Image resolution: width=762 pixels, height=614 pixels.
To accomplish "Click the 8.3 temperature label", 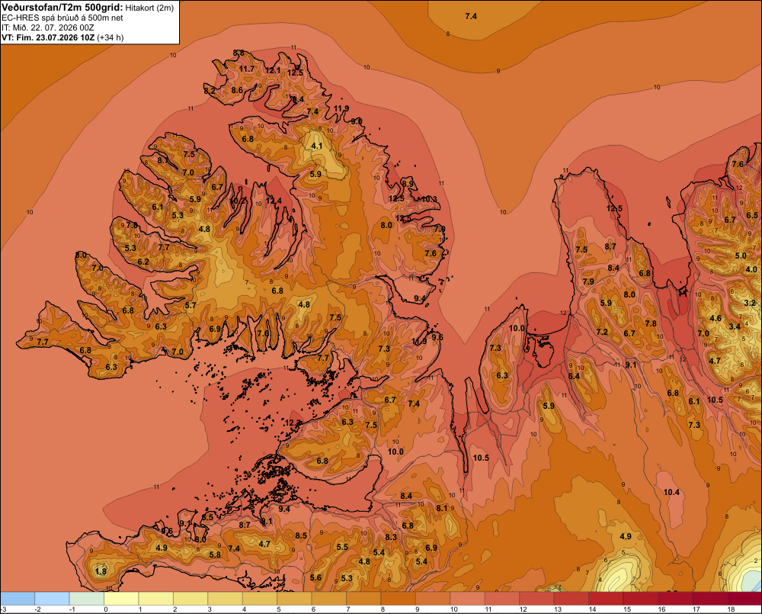I will click(391, 537).
